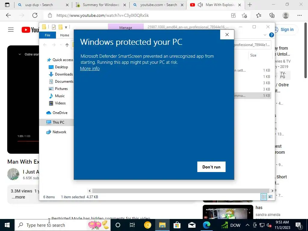Viewport: 308px width, 231px height.
Task: Open the quick access toolbar customize dropdown
Action: point(66,27)
